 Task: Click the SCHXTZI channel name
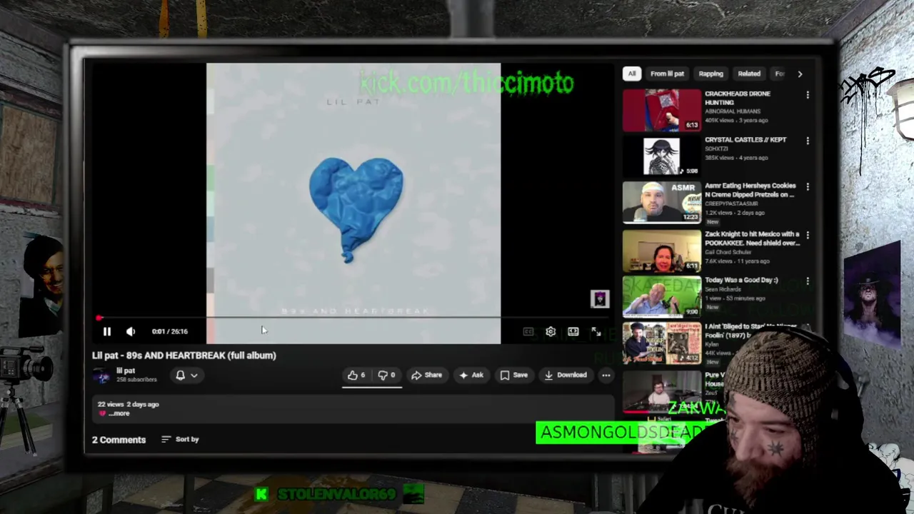(718, 148)
